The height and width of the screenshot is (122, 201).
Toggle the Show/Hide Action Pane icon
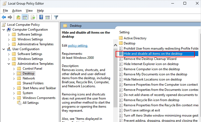point(48,17)
